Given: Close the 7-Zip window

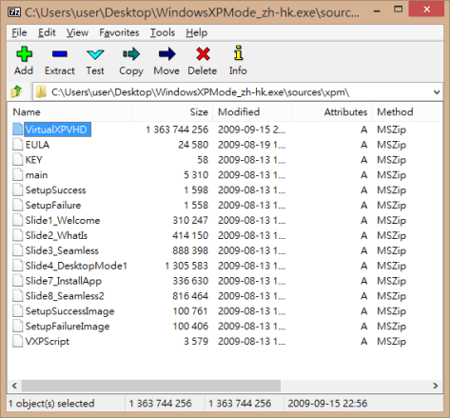Looking at the screenshot, I should [x=426, y=9].
